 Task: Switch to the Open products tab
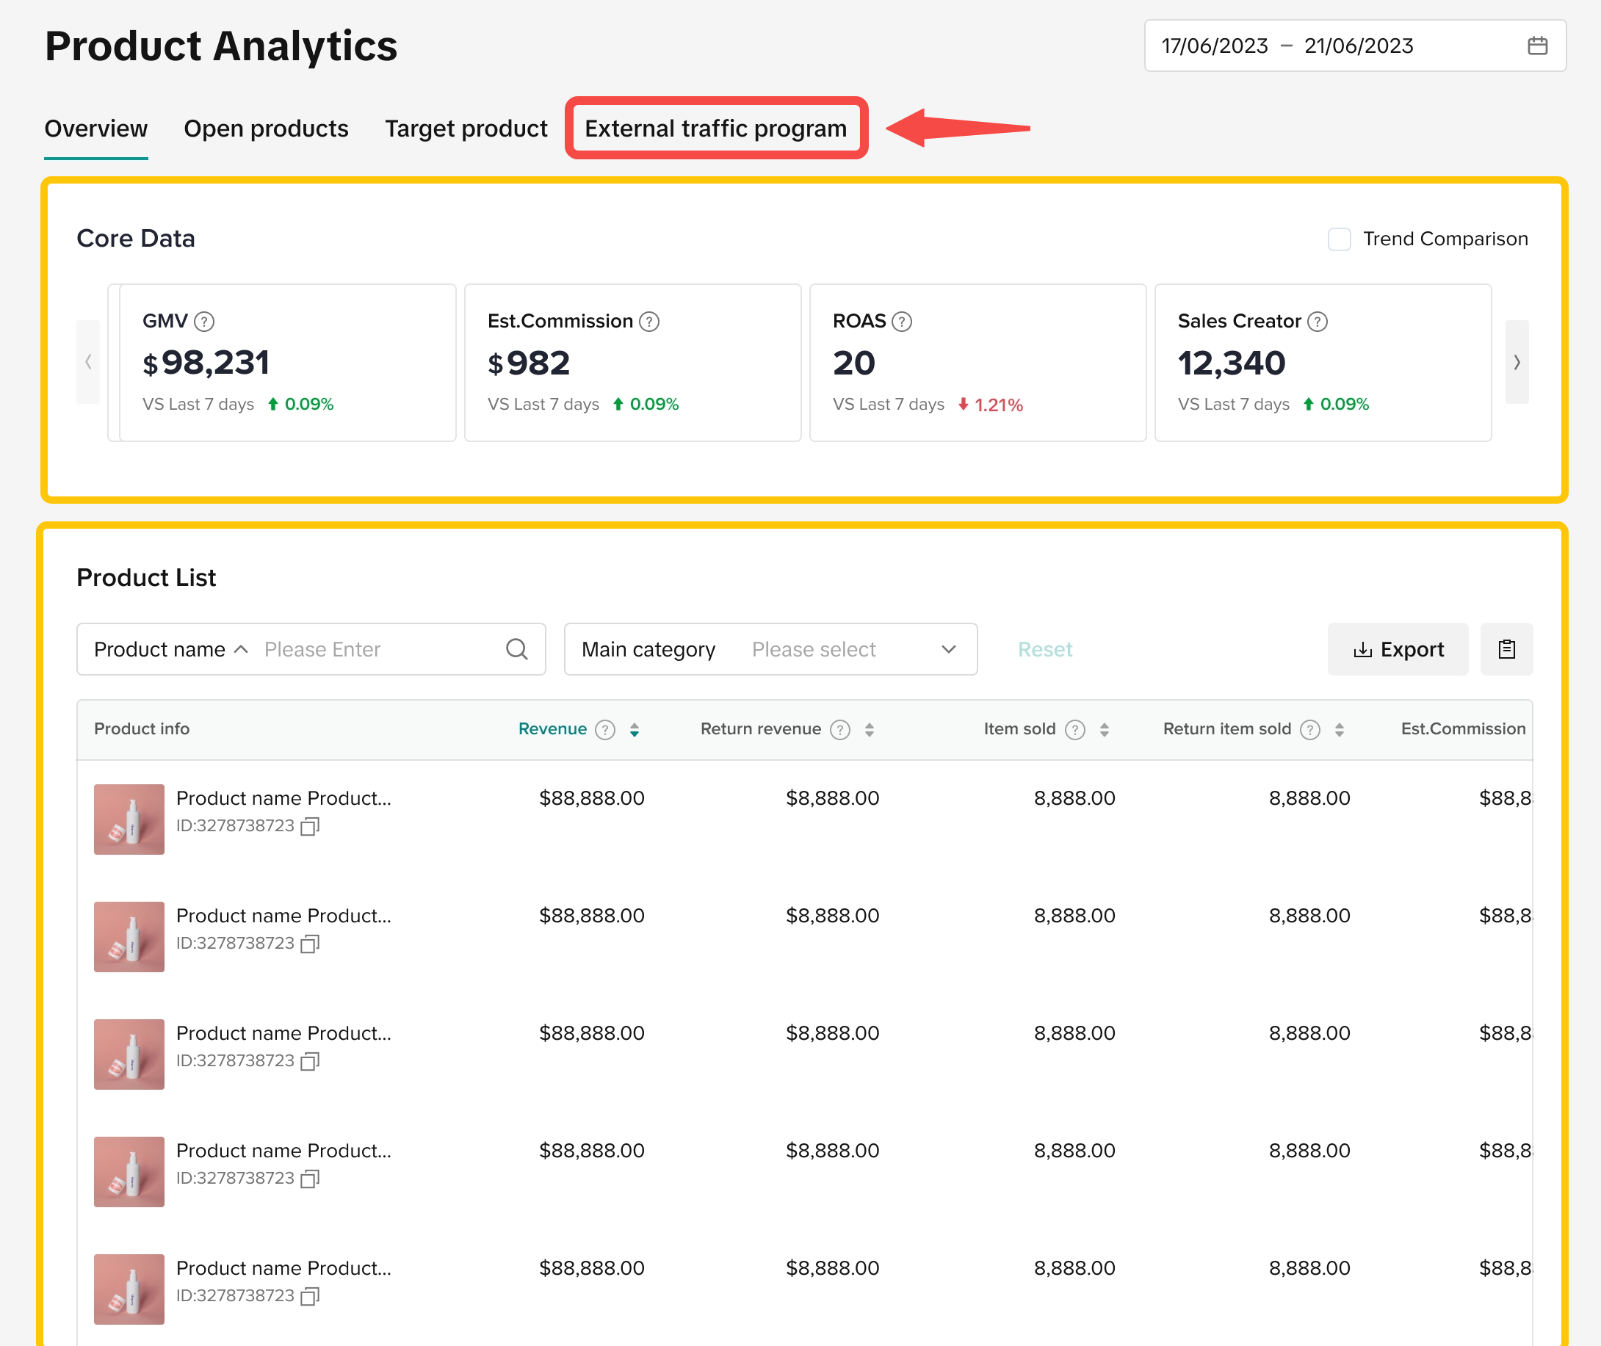266,129
